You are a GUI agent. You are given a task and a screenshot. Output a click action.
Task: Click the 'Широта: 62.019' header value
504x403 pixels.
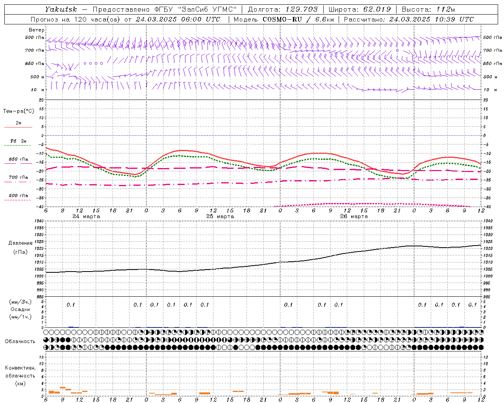click(x=359, y=9)
